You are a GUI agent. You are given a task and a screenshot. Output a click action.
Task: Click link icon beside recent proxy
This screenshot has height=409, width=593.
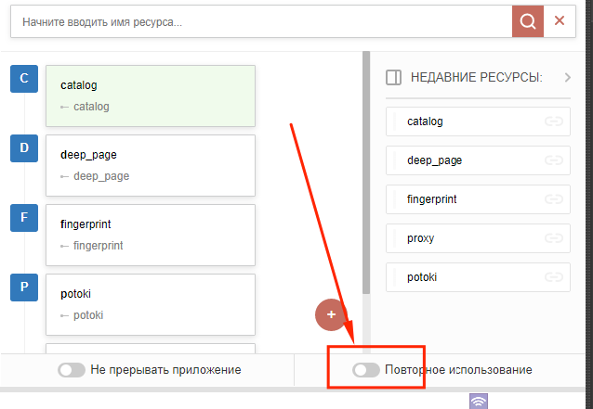pyautogui.click(x=554, y=238)
